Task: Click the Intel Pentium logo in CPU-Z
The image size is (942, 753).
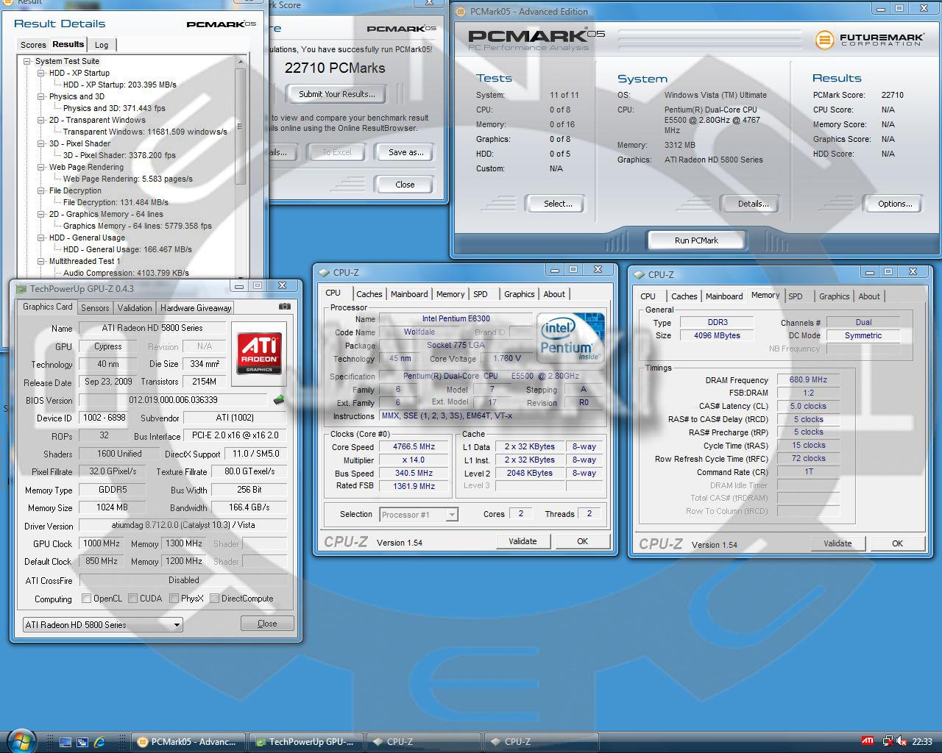Action: pos(571,338)
